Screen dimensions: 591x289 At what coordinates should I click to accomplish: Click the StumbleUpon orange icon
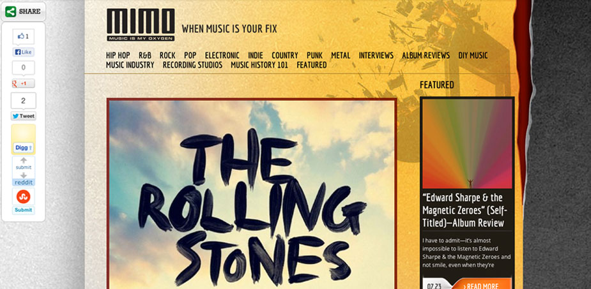[24, 196]
